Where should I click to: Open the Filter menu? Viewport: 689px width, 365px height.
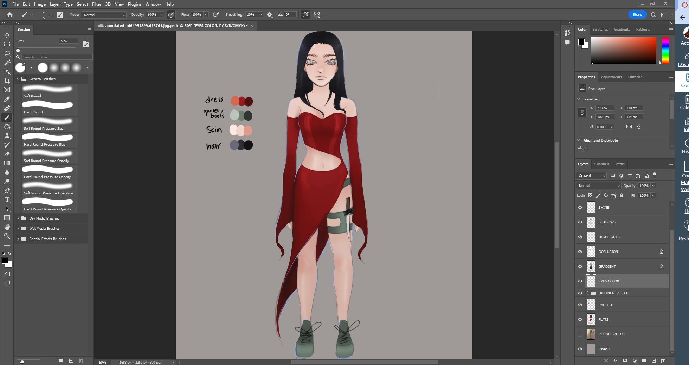pyautogui.click(x=96, y=4)
